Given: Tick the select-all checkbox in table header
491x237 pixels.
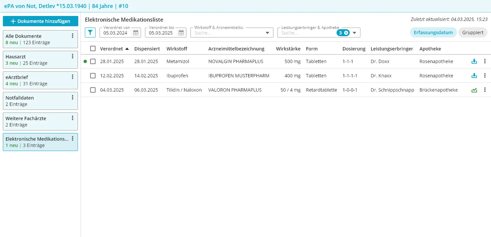Looking at the screenshot, I should click(x=93, y=49).
